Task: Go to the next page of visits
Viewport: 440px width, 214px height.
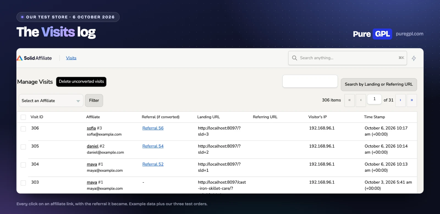Action: coord(400,100)
